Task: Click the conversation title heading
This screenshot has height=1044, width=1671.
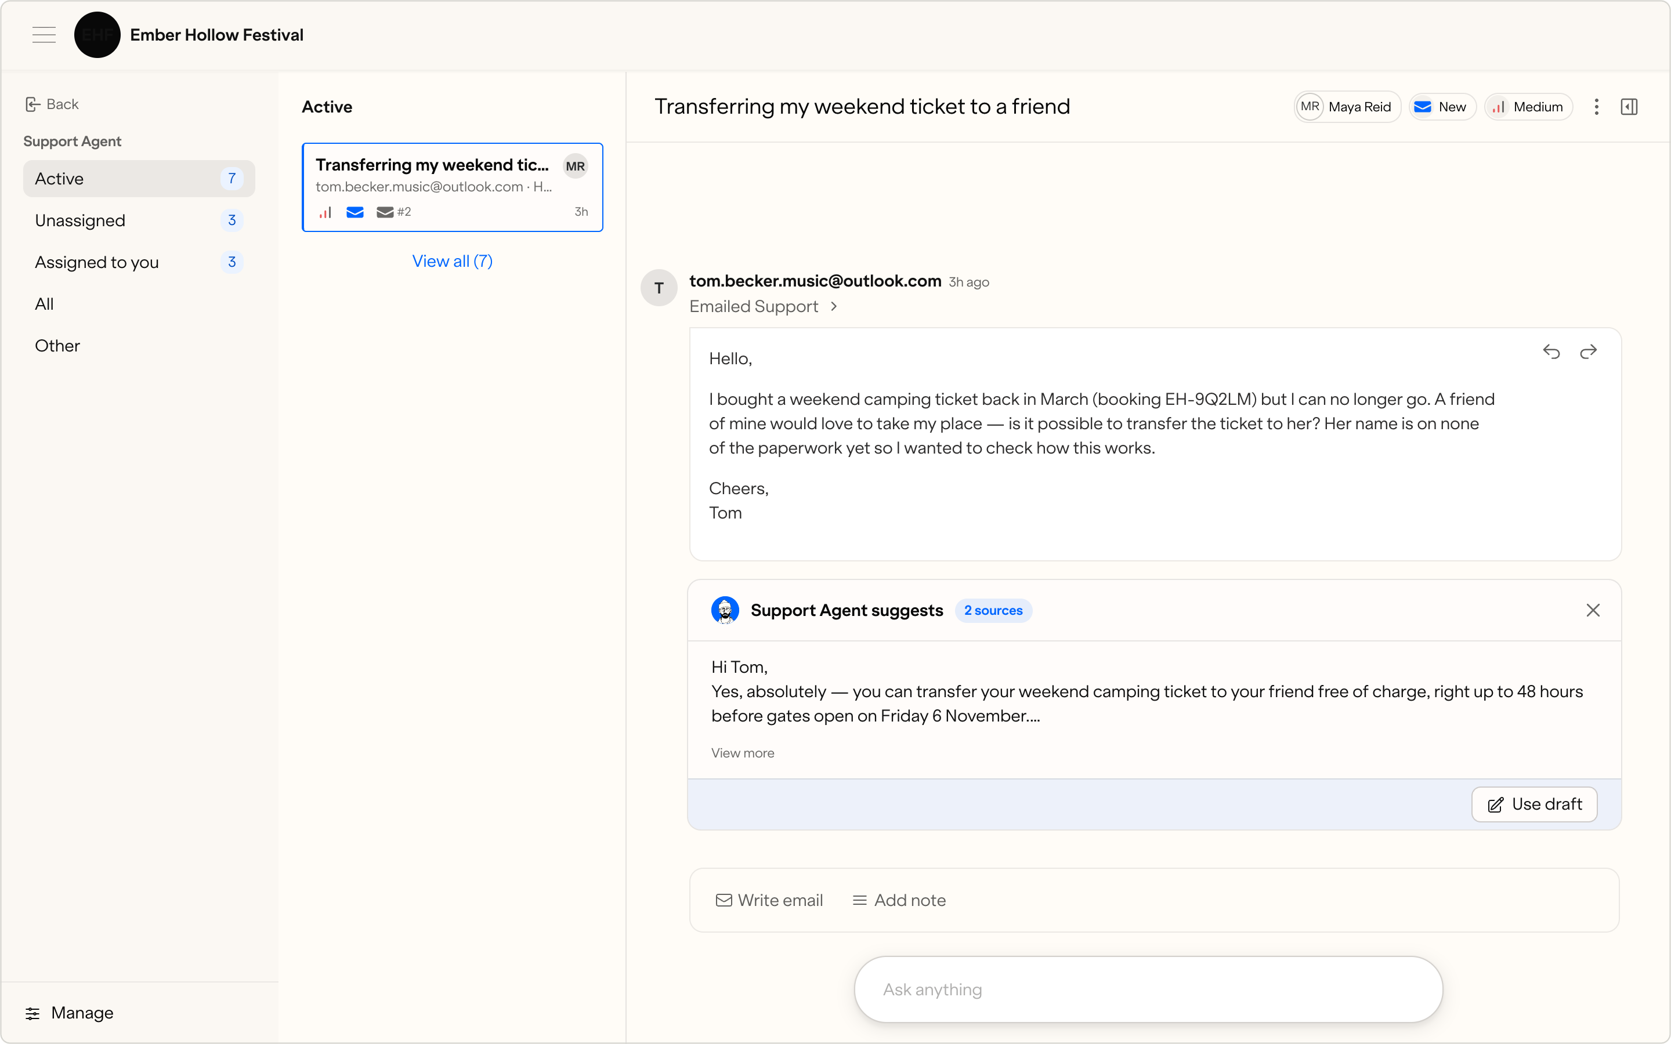Action: pos(862,107)
